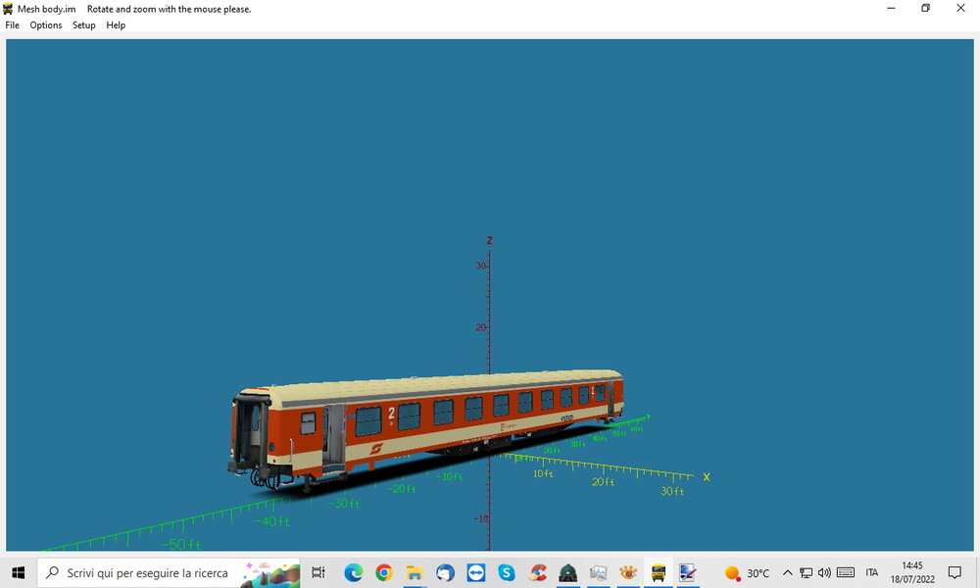This screenshot has height=588, width=980.
Task: Launch Microsoft Edge from the taskbar
Action: 353,572
